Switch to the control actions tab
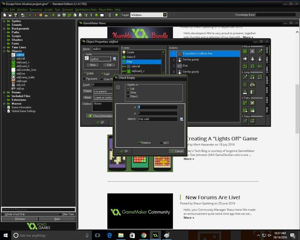The width and height of the screenshot is (300, 240). (x=267, y=79)
